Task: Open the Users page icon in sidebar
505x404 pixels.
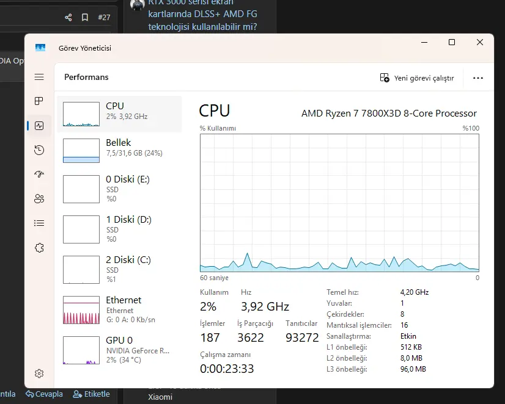Action: pos(39,198)
